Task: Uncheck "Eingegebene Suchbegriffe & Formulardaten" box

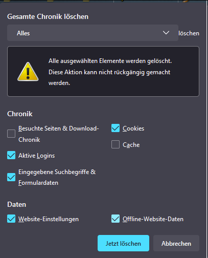Action: [x=11, y=177]
